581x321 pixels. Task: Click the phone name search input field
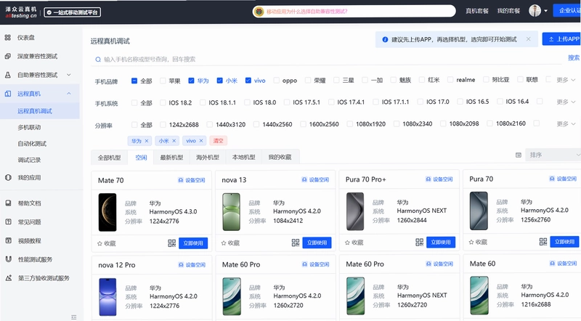coord(326,60)
